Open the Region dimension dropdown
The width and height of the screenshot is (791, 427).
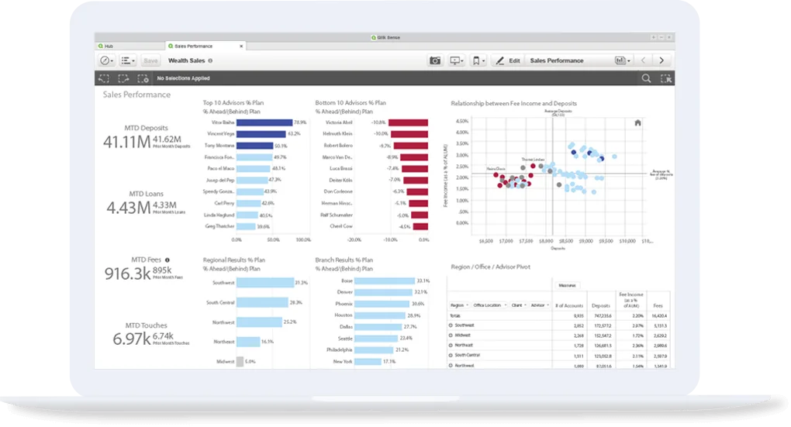[x=459, y=305]
